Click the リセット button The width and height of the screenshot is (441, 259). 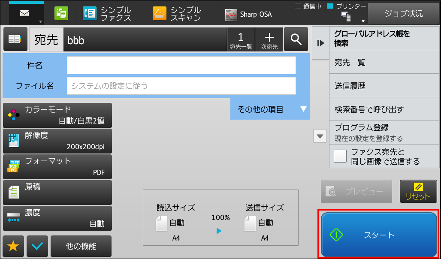coord(418,191)
